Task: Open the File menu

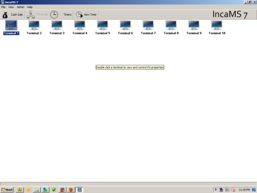Action: (x=3, y=7)
